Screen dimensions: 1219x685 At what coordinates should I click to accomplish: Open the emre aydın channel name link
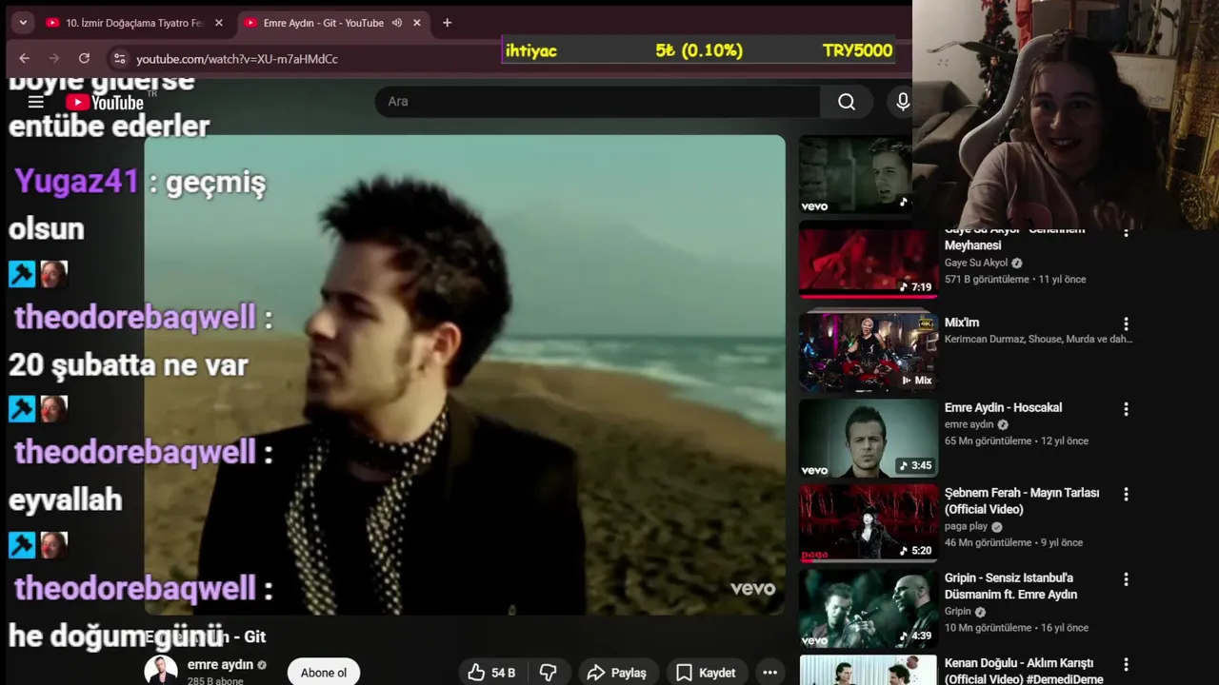pos(220,665)
